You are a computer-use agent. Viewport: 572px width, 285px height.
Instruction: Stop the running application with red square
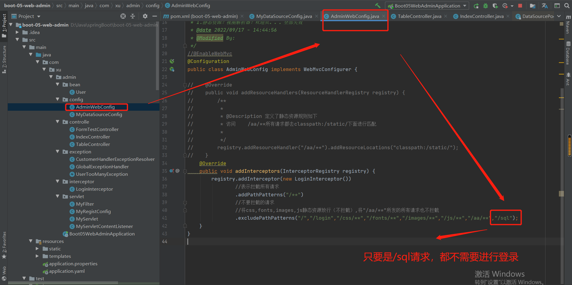click(x=520, y=6)
